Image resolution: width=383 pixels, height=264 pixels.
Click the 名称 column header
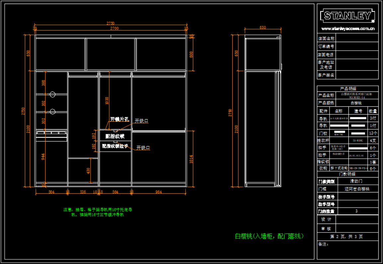339,111
